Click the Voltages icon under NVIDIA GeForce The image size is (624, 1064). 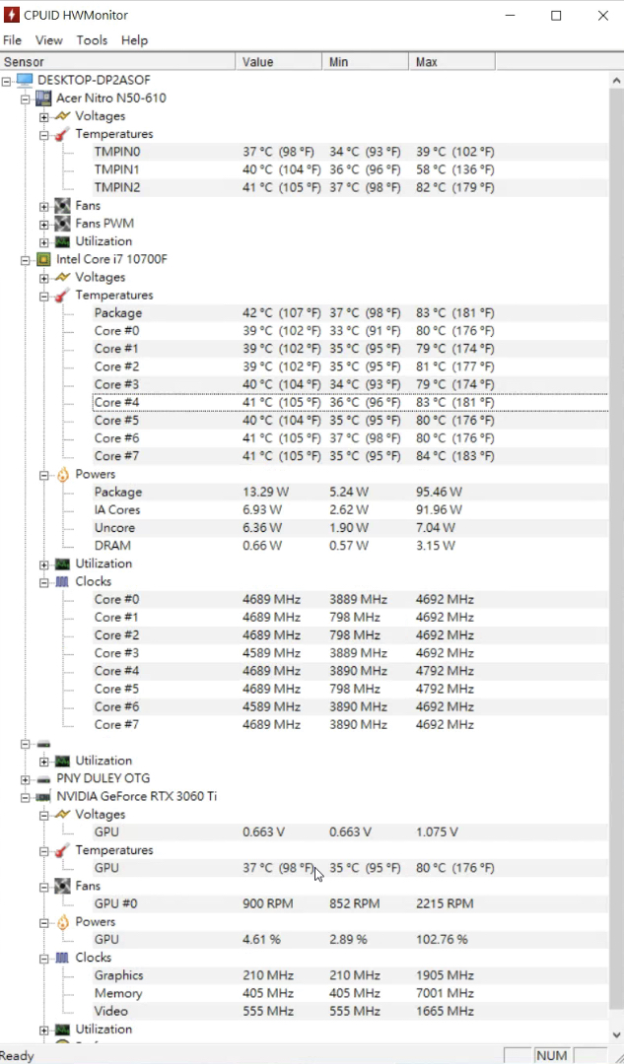[x=62, y=815]
